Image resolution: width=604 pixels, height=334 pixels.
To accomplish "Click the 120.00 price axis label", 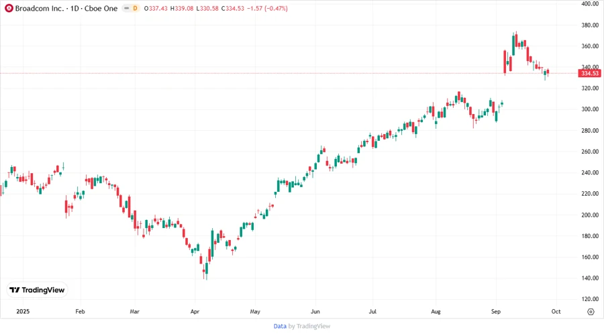I will [590, 299].
